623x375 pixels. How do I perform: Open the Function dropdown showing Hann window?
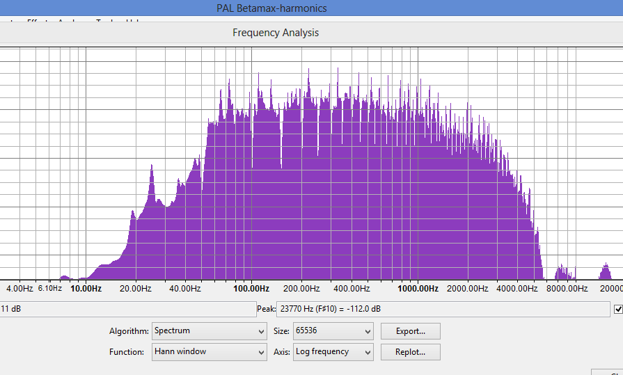pyautogui.click(x=209, y=352)
